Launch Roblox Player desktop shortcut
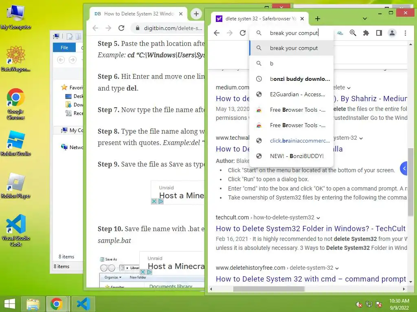417x312 pixels. pos(15,186)
